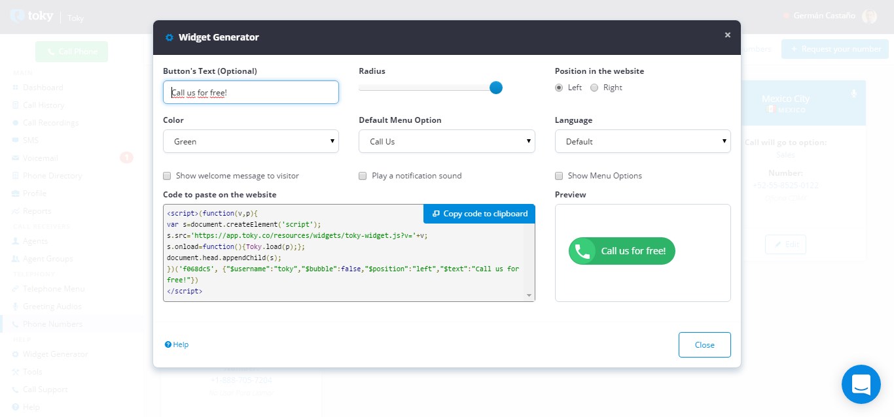Open Phone Directory in the sidebar
Image resolution: width=894 pixels, height=417 pixels.
pyautogui.click(x=52, y=176)
